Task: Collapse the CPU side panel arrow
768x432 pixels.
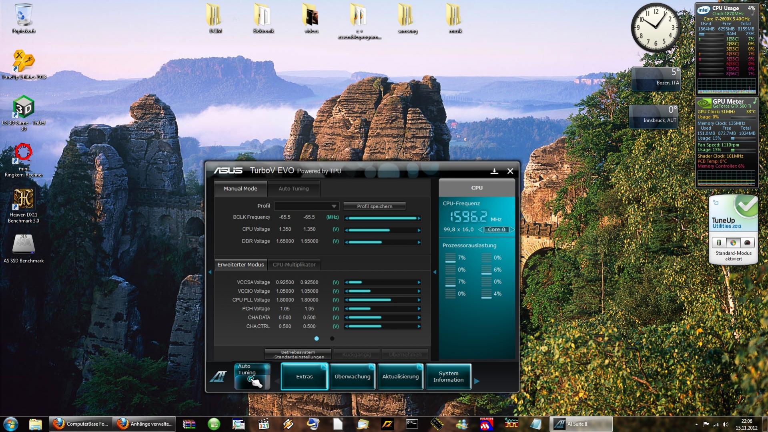Action: 435,272
